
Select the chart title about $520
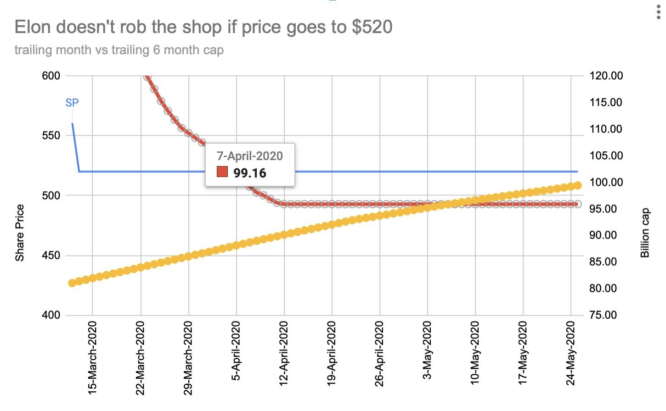203,27
